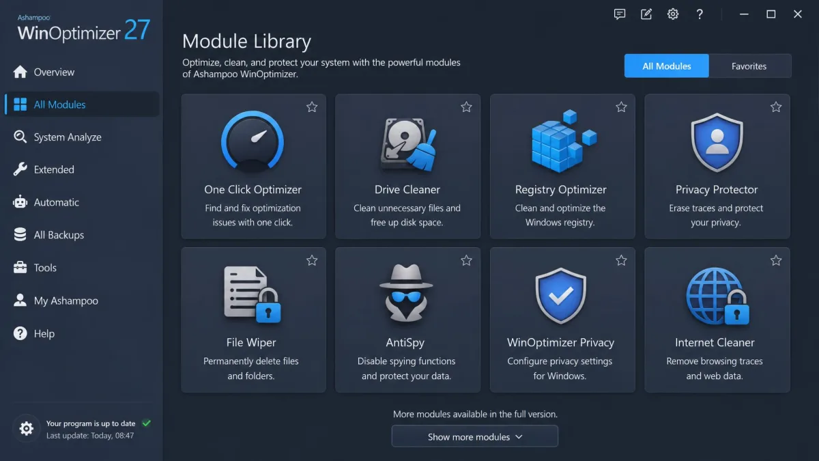Image resolution: width=819 pixels, height=461 pixels.
Task: Click the AntiSpy title text
Action: [x=406, y=343]
